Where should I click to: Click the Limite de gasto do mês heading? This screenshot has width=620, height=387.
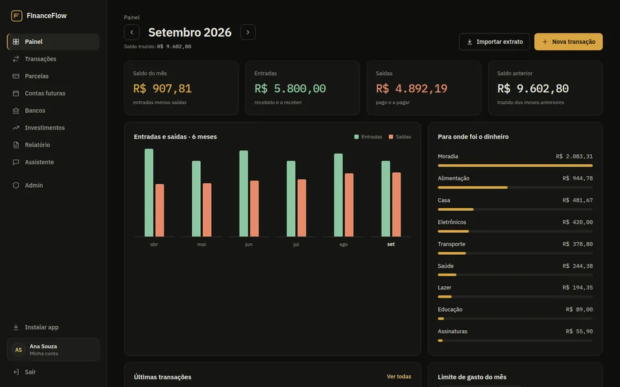(x=472, y=377)
